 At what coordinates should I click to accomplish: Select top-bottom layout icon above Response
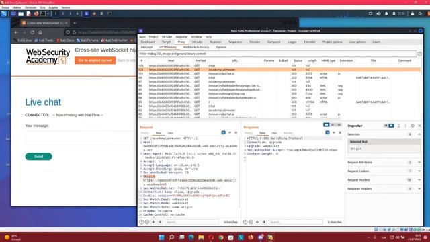coord(333,125)
